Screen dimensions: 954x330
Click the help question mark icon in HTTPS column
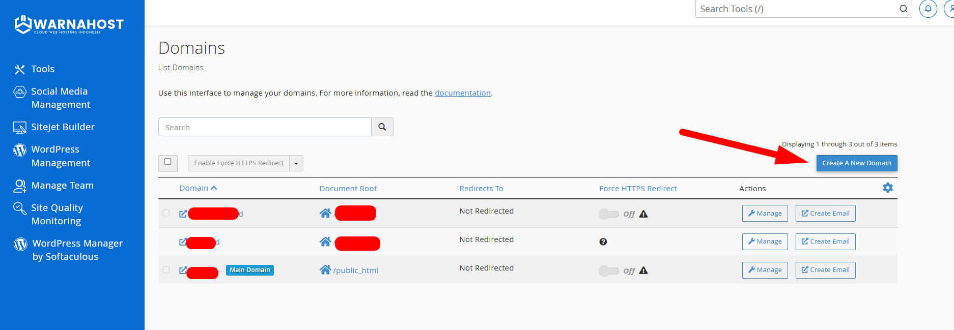[x=603, y=242]
